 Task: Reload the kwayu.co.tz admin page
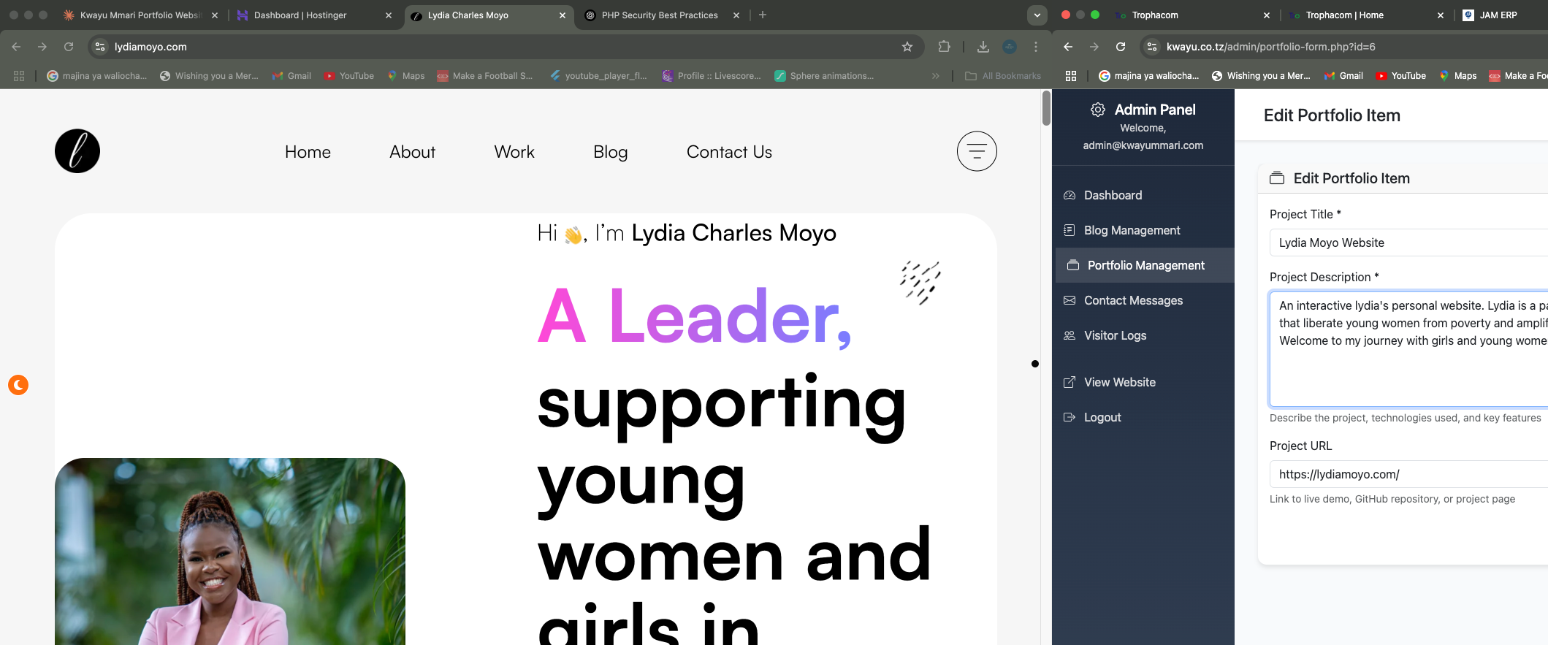click(x=1121, y=47)
